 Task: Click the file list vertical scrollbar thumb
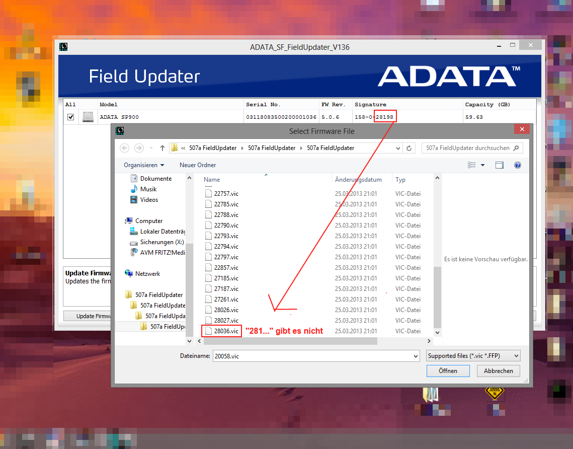pyautogui.click(x=437, y=297)
